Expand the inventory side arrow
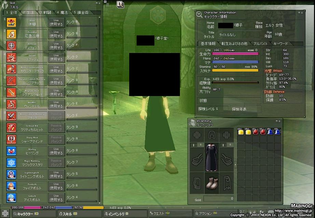The height and width of the screenshot is (218, 315). coord(235,164)
